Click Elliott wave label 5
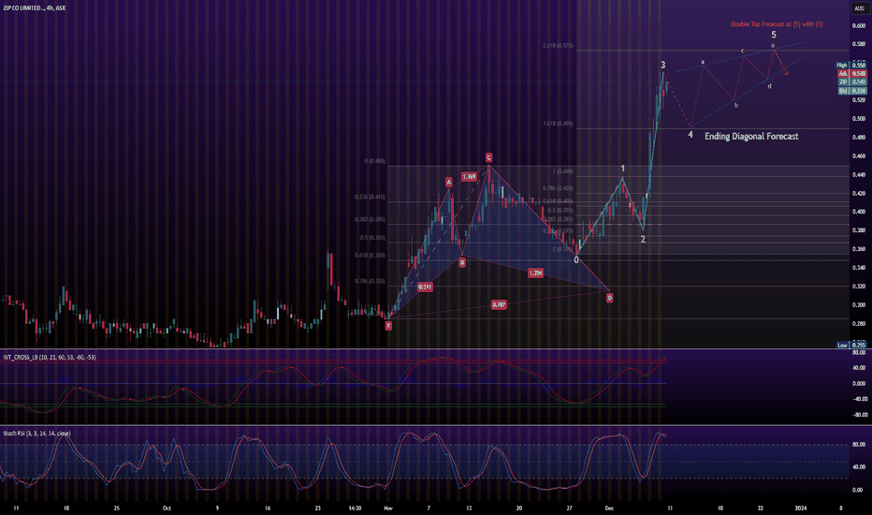The height and width of the screenshot is (515, 872). click(774, 35)
